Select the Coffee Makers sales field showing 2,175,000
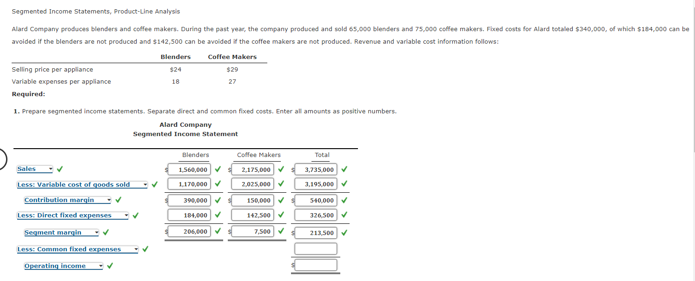This screenshot has width=695, height=281. pos(252,170)
